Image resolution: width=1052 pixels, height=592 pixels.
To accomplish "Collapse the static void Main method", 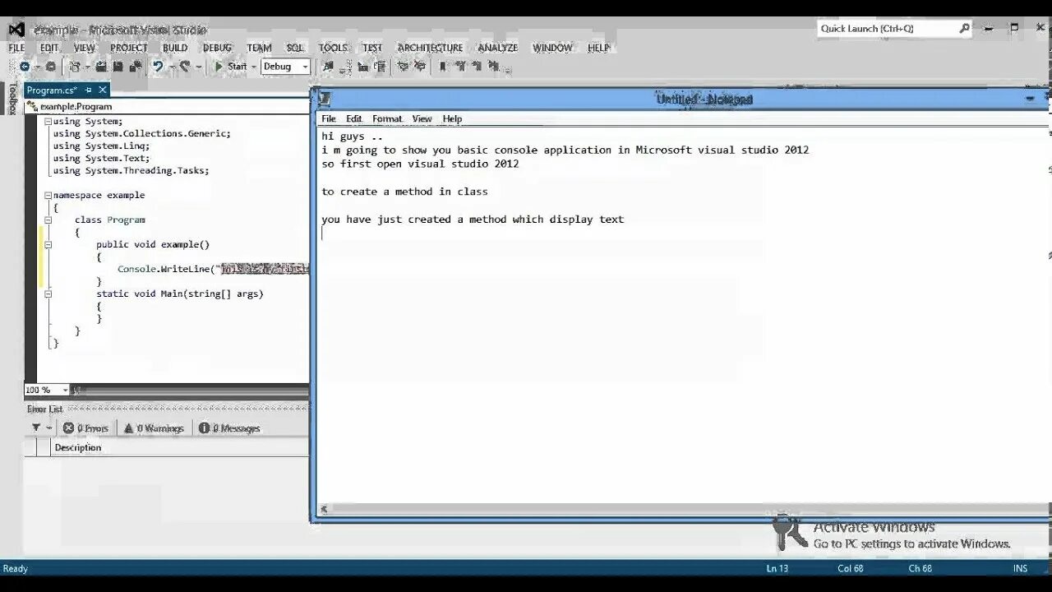I will [48, 294].
